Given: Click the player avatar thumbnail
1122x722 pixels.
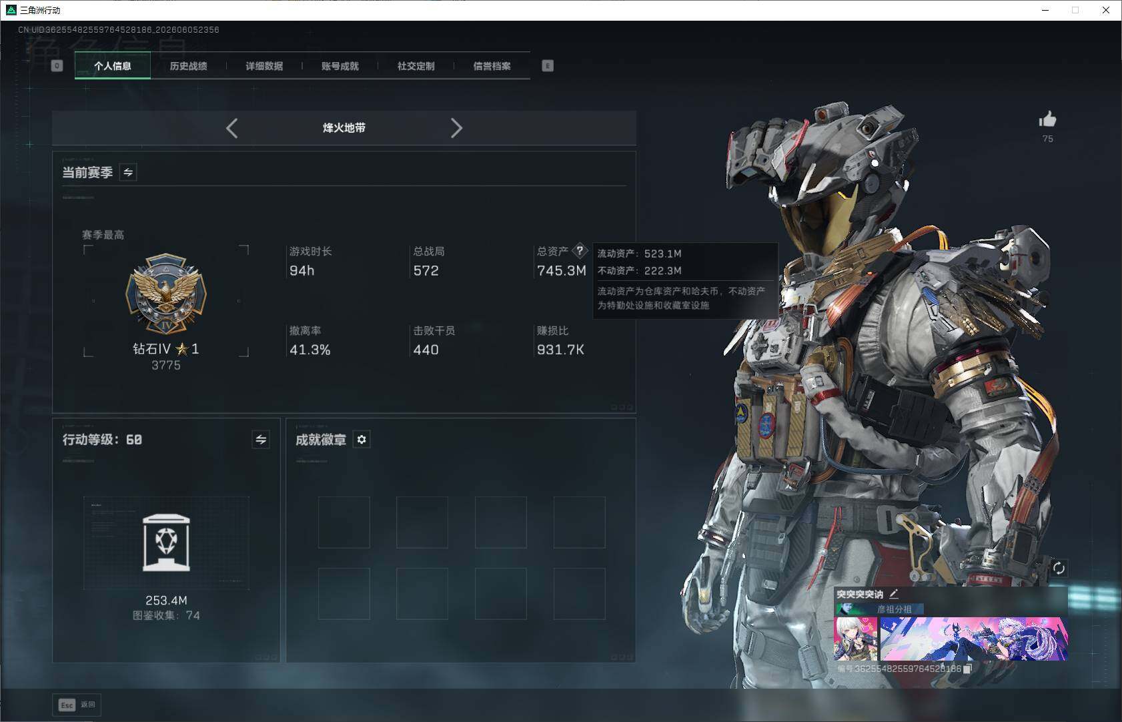Looking at the screenshot, I should (x=856, y=639).
